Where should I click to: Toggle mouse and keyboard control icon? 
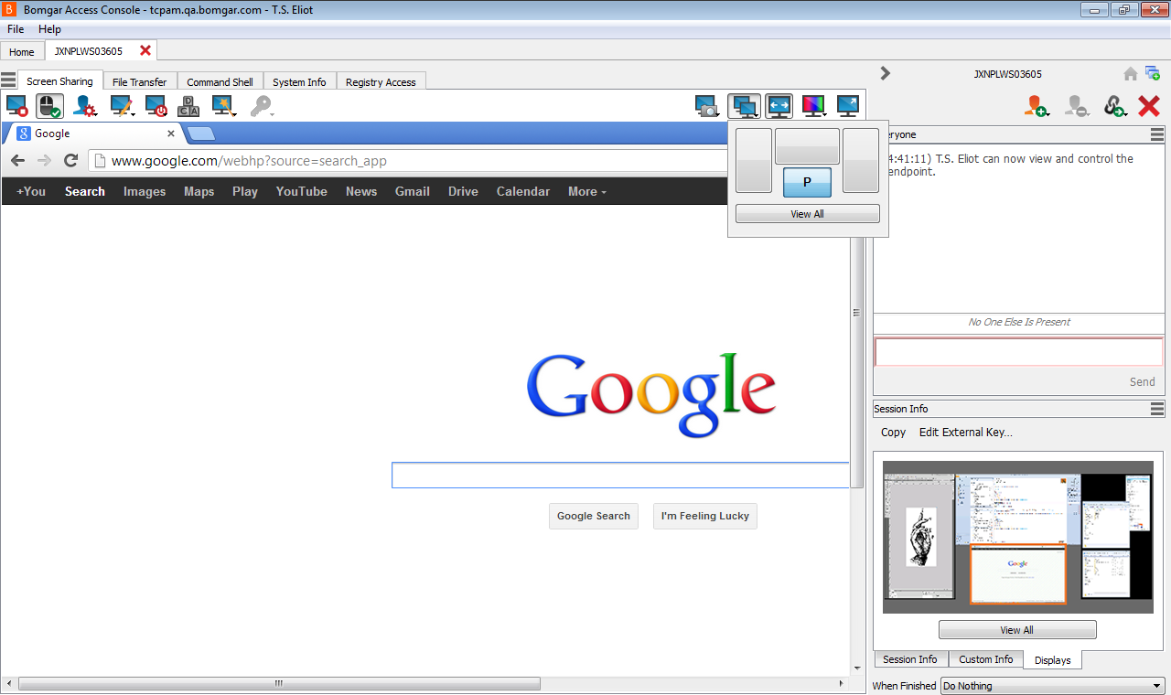50,107
